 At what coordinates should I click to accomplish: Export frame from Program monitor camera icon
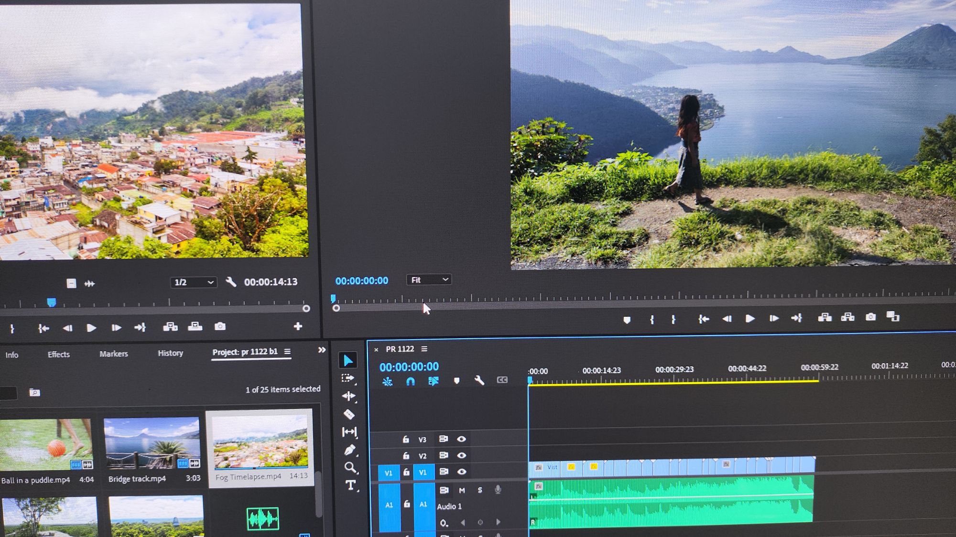870,317
